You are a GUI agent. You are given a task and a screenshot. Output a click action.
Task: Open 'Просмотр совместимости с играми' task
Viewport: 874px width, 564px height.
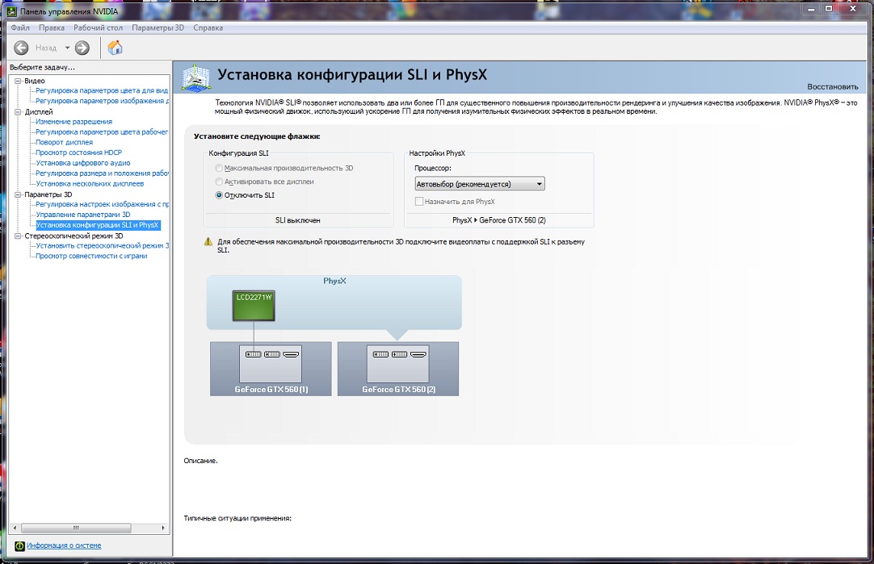coord(91,256)
